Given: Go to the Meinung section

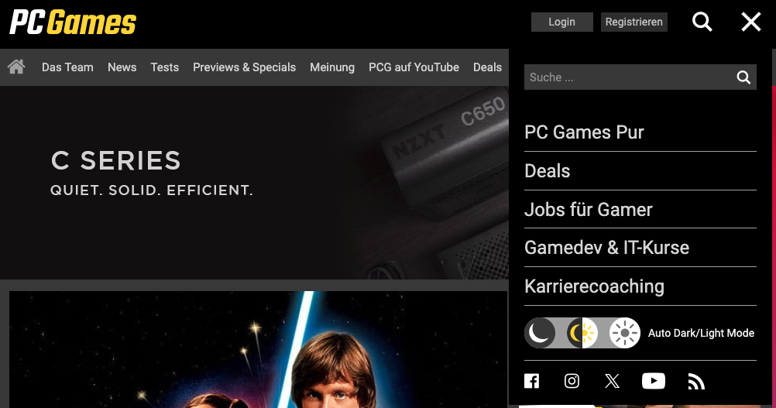Looking at the screenshot, I should 332,67.
